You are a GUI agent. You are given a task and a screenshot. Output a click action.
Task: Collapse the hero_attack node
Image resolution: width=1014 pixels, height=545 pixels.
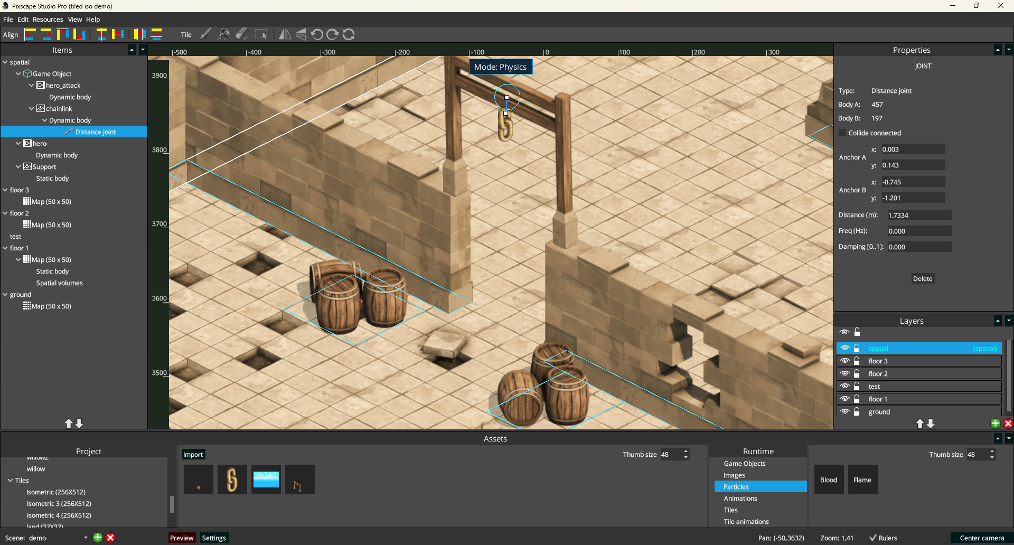point(32,86)
